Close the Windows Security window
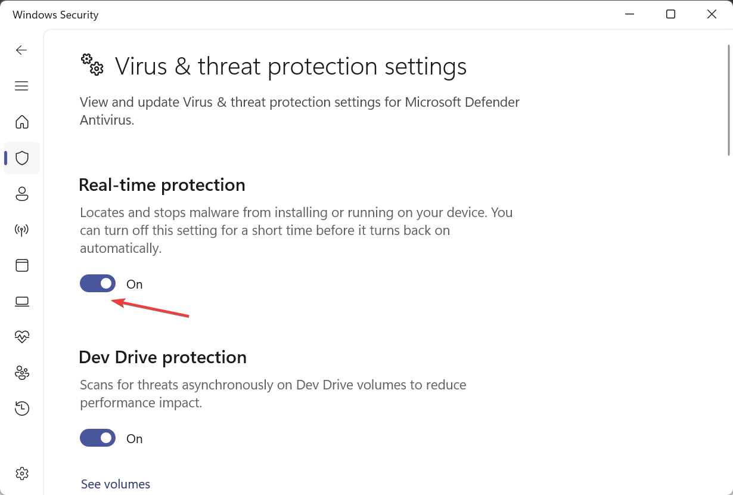 click(x=712, y=14)
